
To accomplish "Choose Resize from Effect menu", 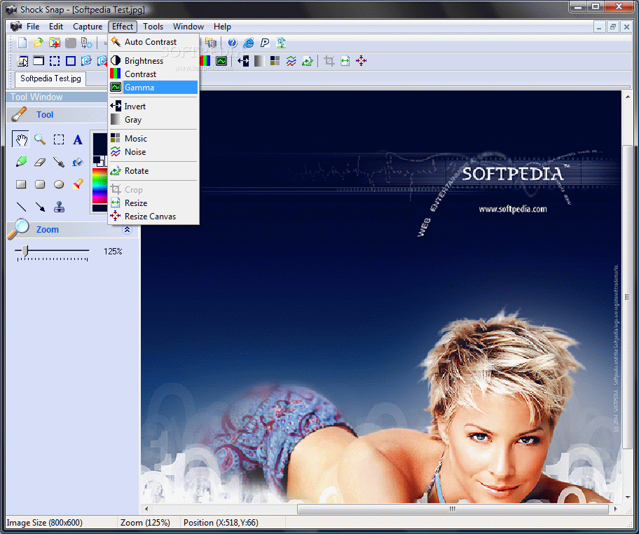I will tap(153, 203).
